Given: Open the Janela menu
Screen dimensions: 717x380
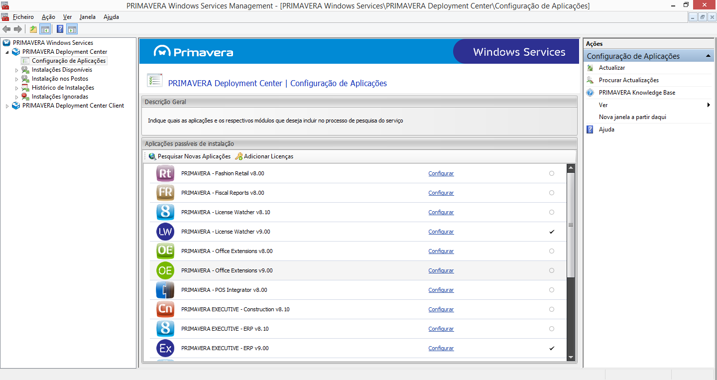Looking at the screenshot, I should pyautogui.click(x=87, y=17).
